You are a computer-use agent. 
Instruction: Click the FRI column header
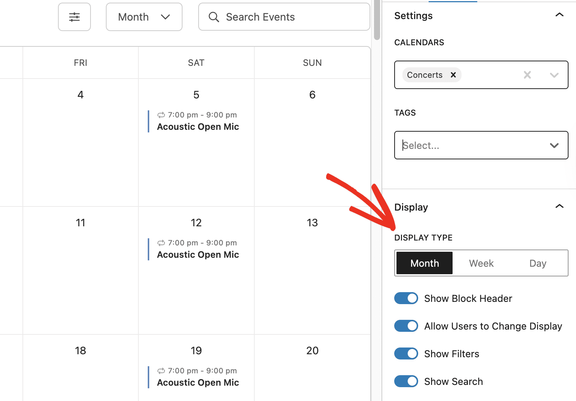coord(80,62)
